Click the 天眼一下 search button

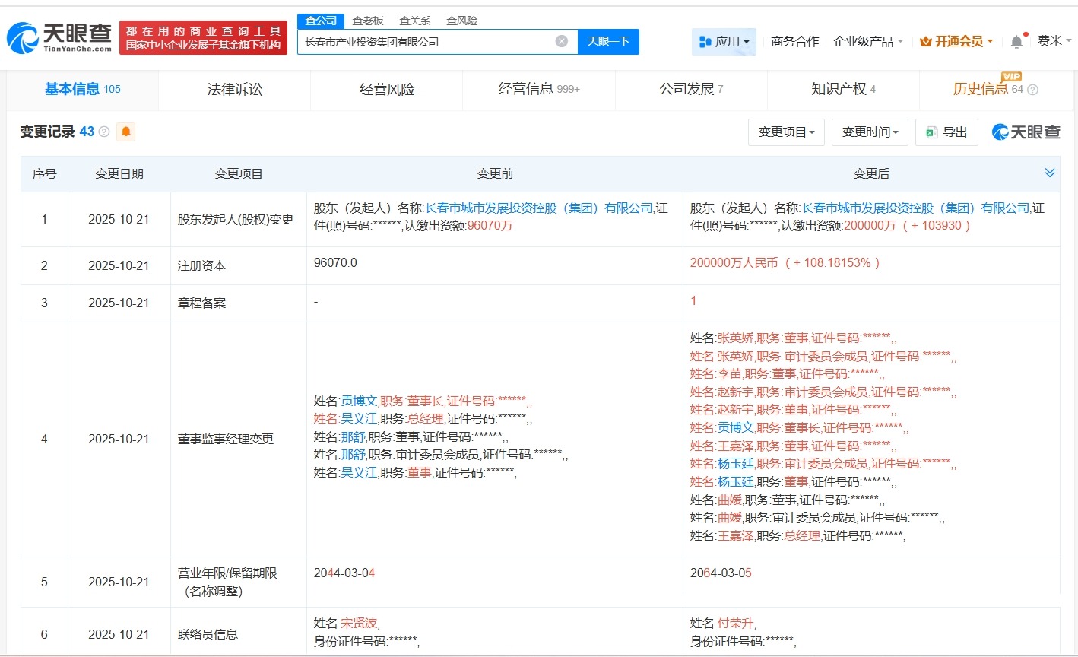[x=607, y=42]
